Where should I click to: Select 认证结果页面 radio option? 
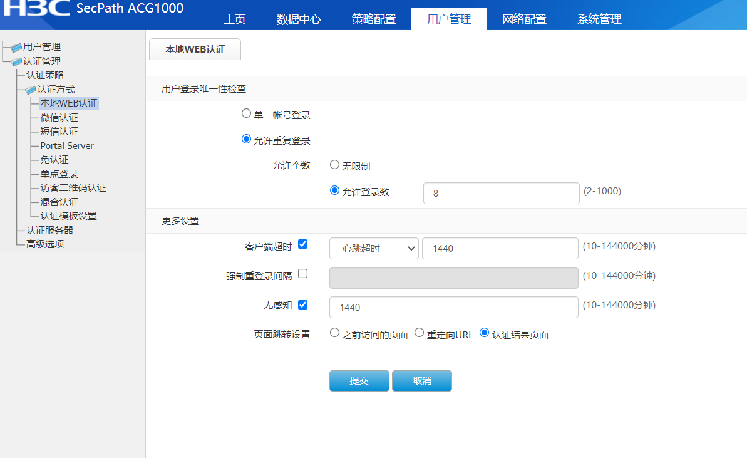pos(485,333)
